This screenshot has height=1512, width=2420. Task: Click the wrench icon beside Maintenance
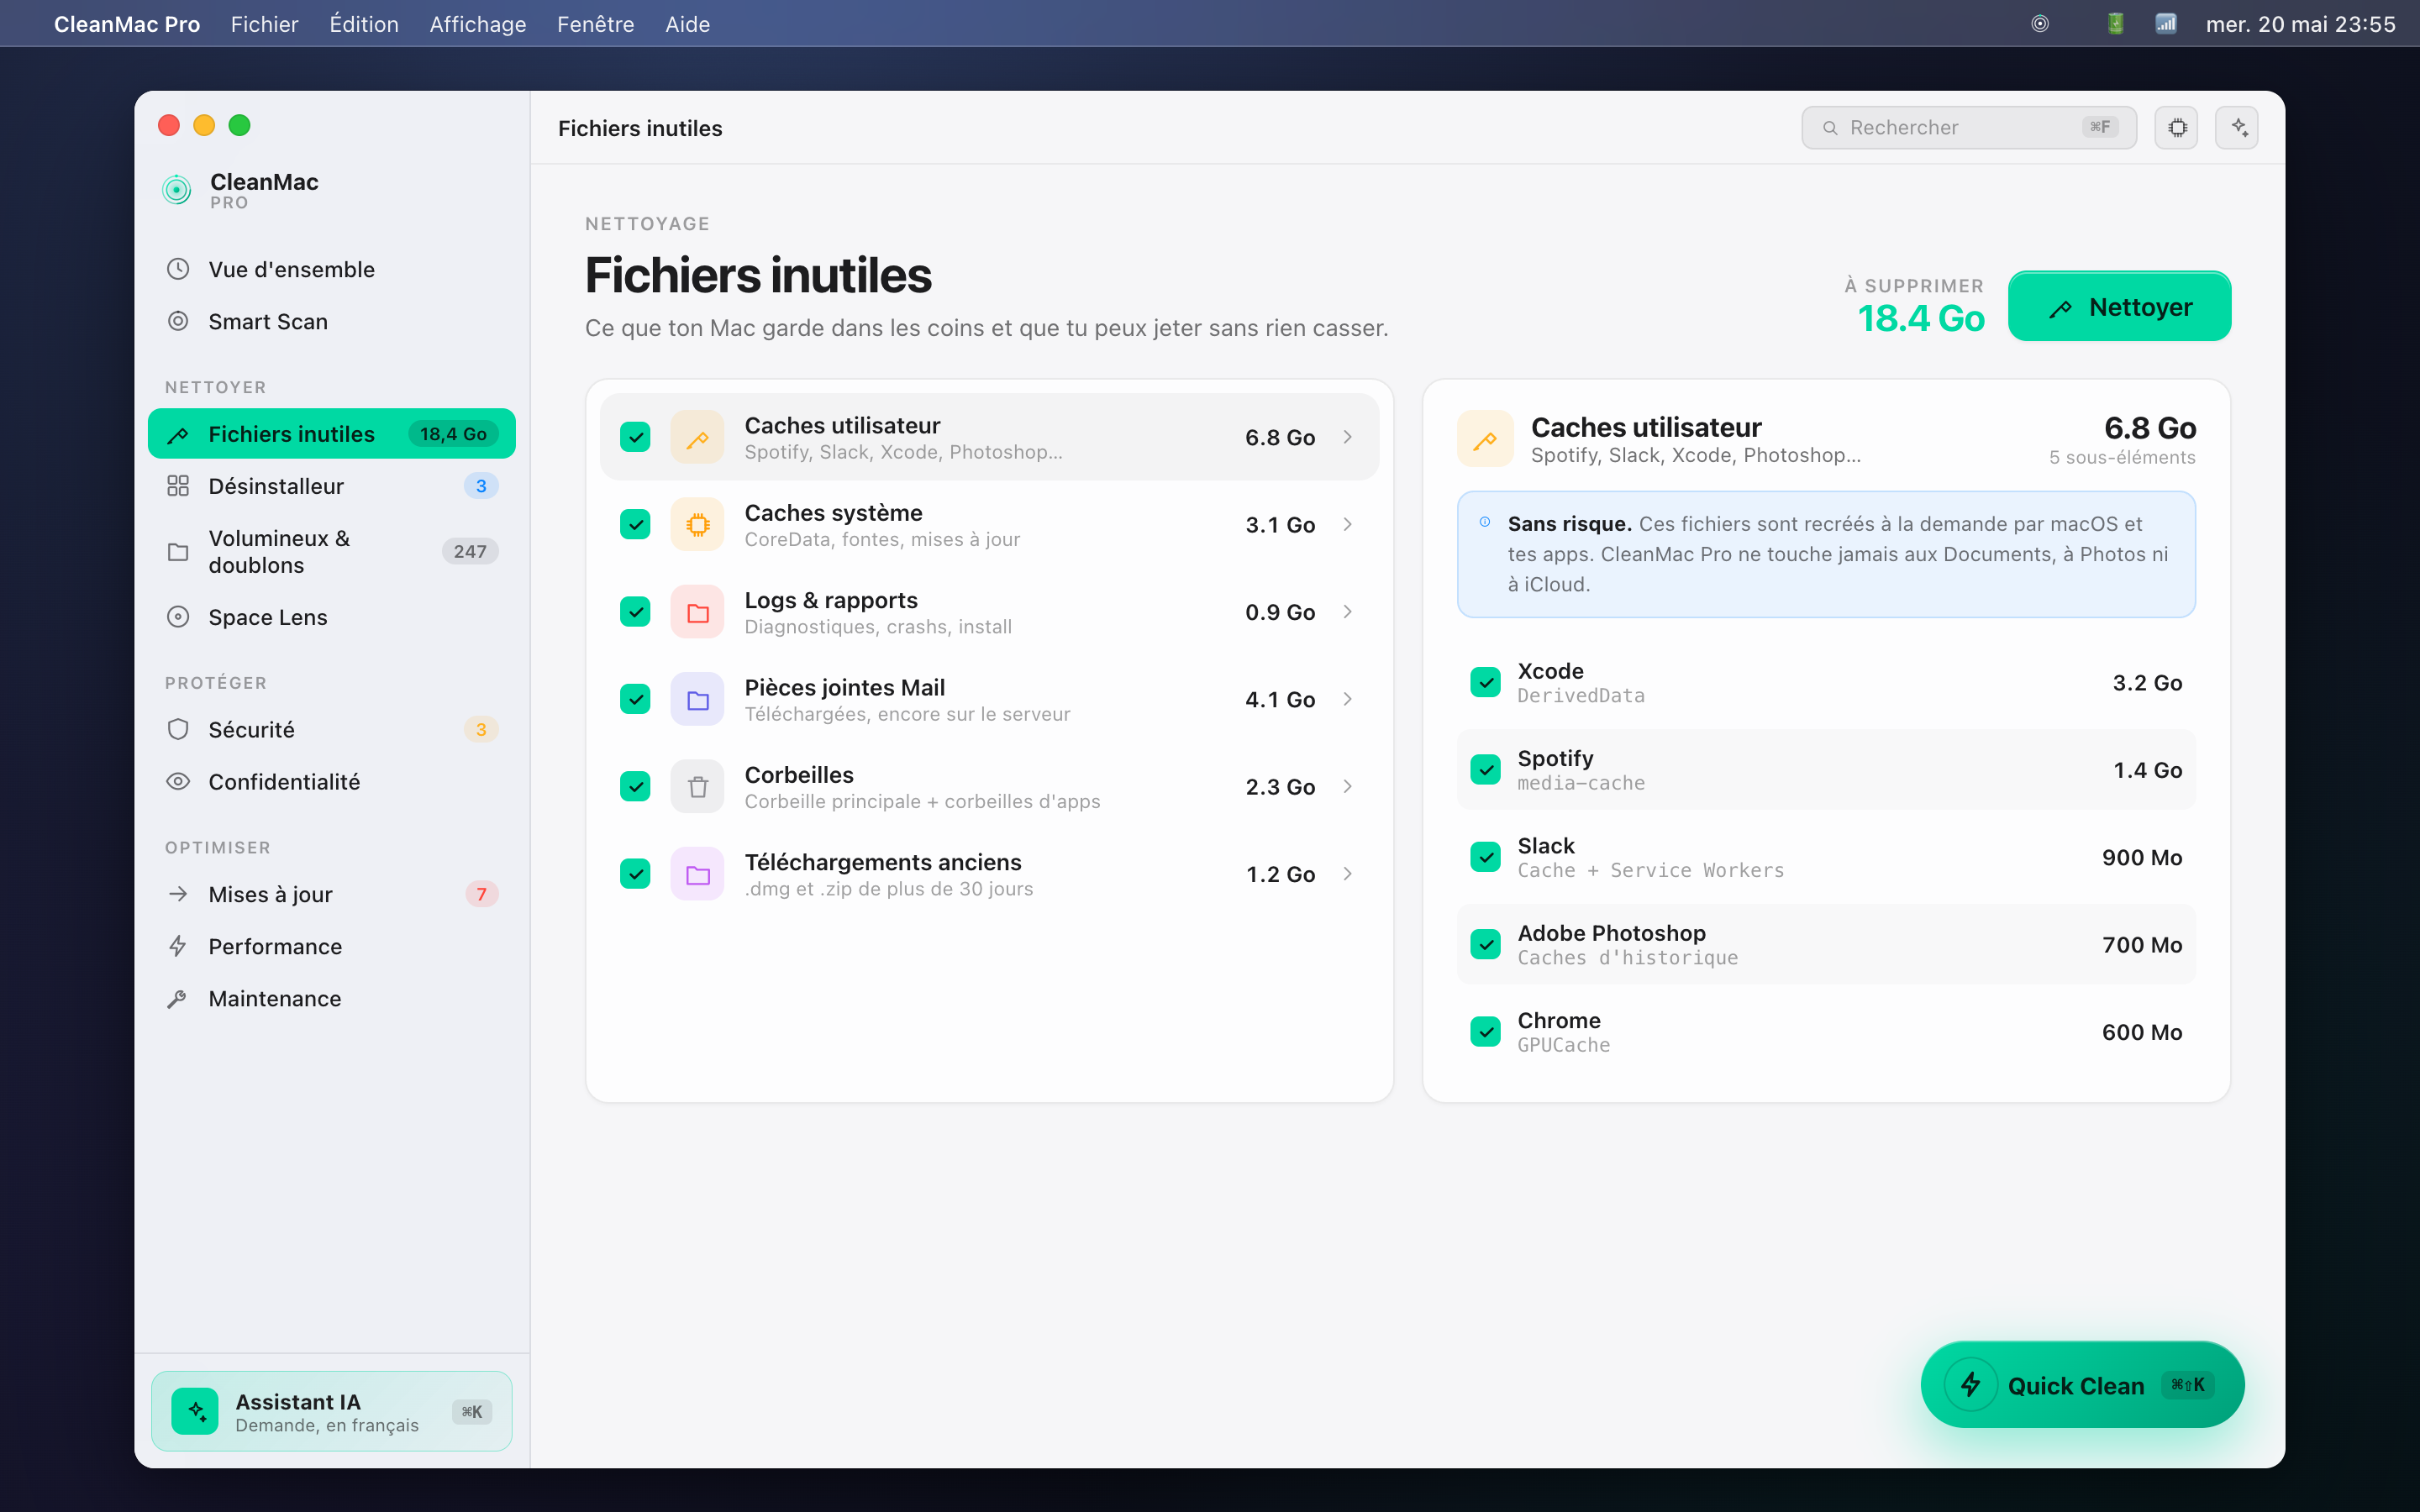point(178,999)
